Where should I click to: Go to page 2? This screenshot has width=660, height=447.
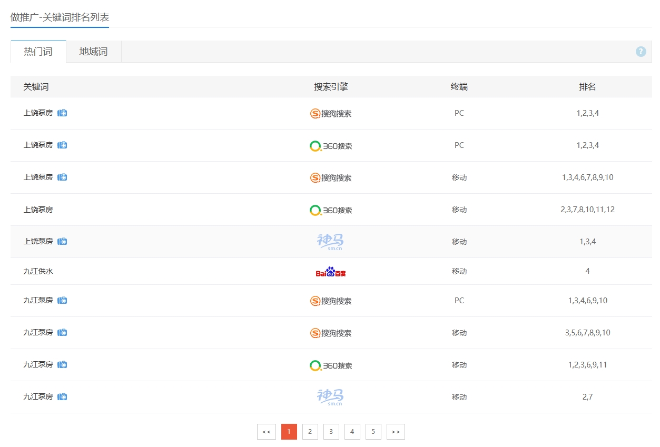coord(310,432)
